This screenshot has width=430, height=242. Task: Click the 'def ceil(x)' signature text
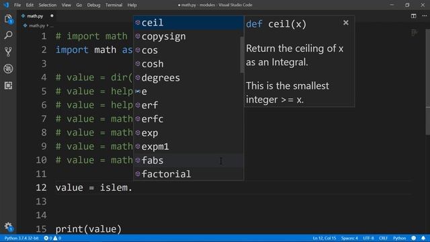pyautogui.click(x=276, y=24)
